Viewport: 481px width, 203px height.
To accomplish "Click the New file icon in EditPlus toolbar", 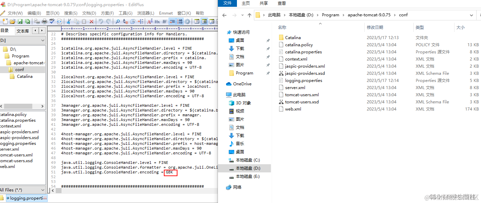I will [x=5, y=21].
